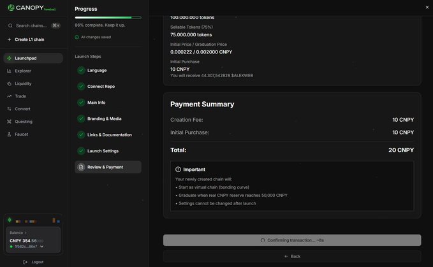This screenshot has height=267, width=433.
Task: Click the Total 20 CNPY amount
Action: 401,150
